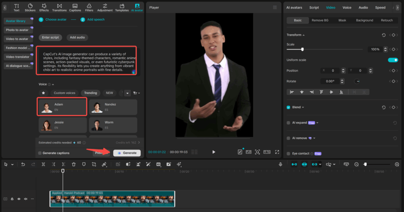Toggle the main track magnet icon
The image size is (404, 212).
click(x=294, y=164)
